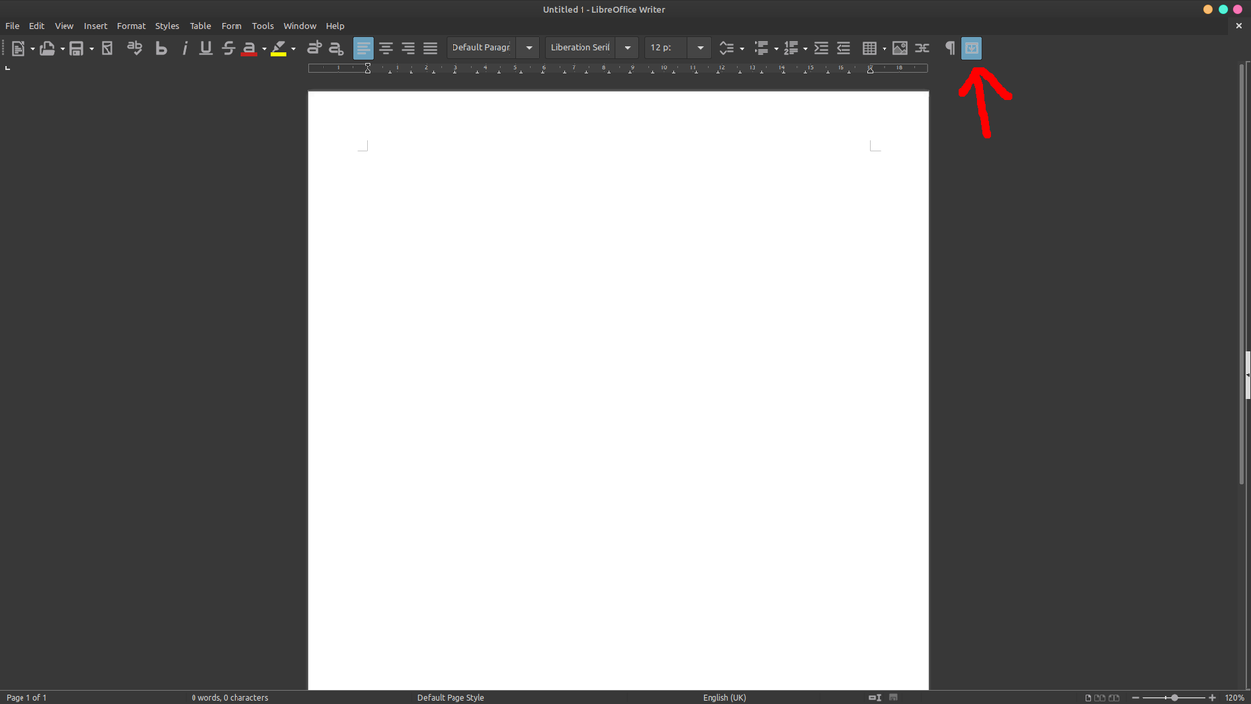Screen dimensions: 1251x704
Task: Open the Format menu
Action: click(x=131, y=26)
